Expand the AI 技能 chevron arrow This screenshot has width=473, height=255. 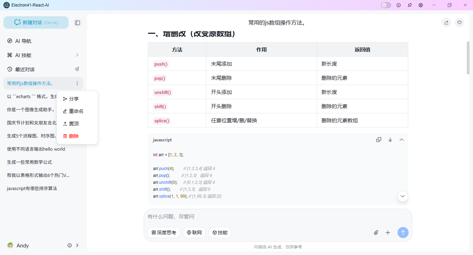(x=77, y=55)
